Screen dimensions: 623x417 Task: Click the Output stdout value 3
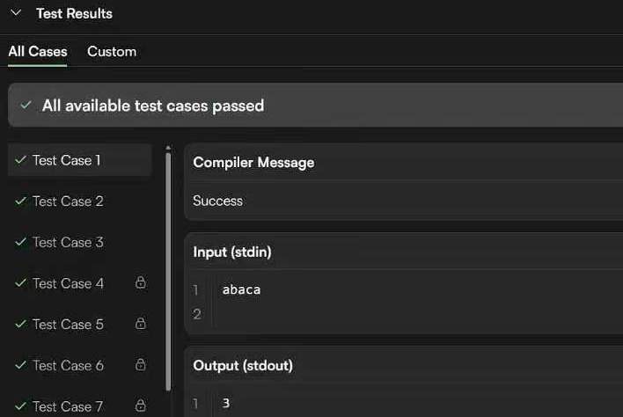click(x=226, y=404)
